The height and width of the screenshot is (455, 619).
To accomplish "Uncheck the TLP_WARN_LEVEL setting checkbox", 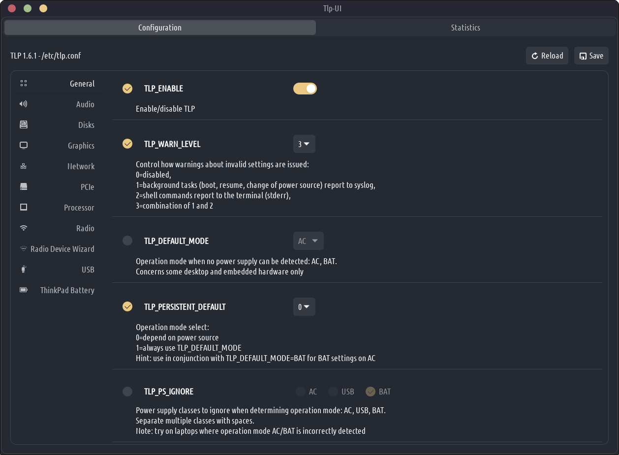I will point(127,144).
